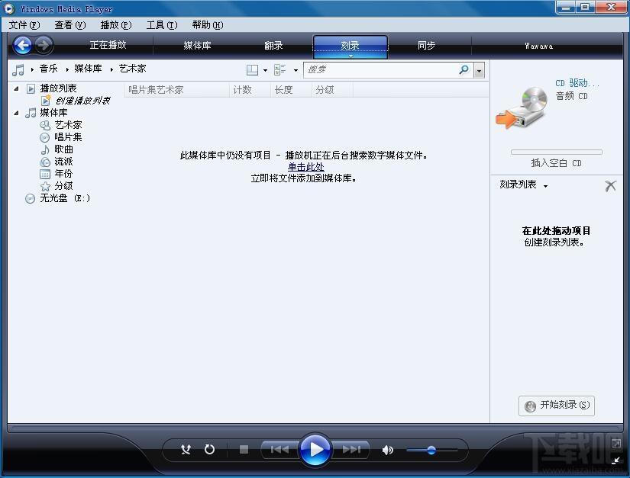The height and width of the screenshot is (478, 630).
Task: Open the 查看(V) menu
Action: pos(70,25)
